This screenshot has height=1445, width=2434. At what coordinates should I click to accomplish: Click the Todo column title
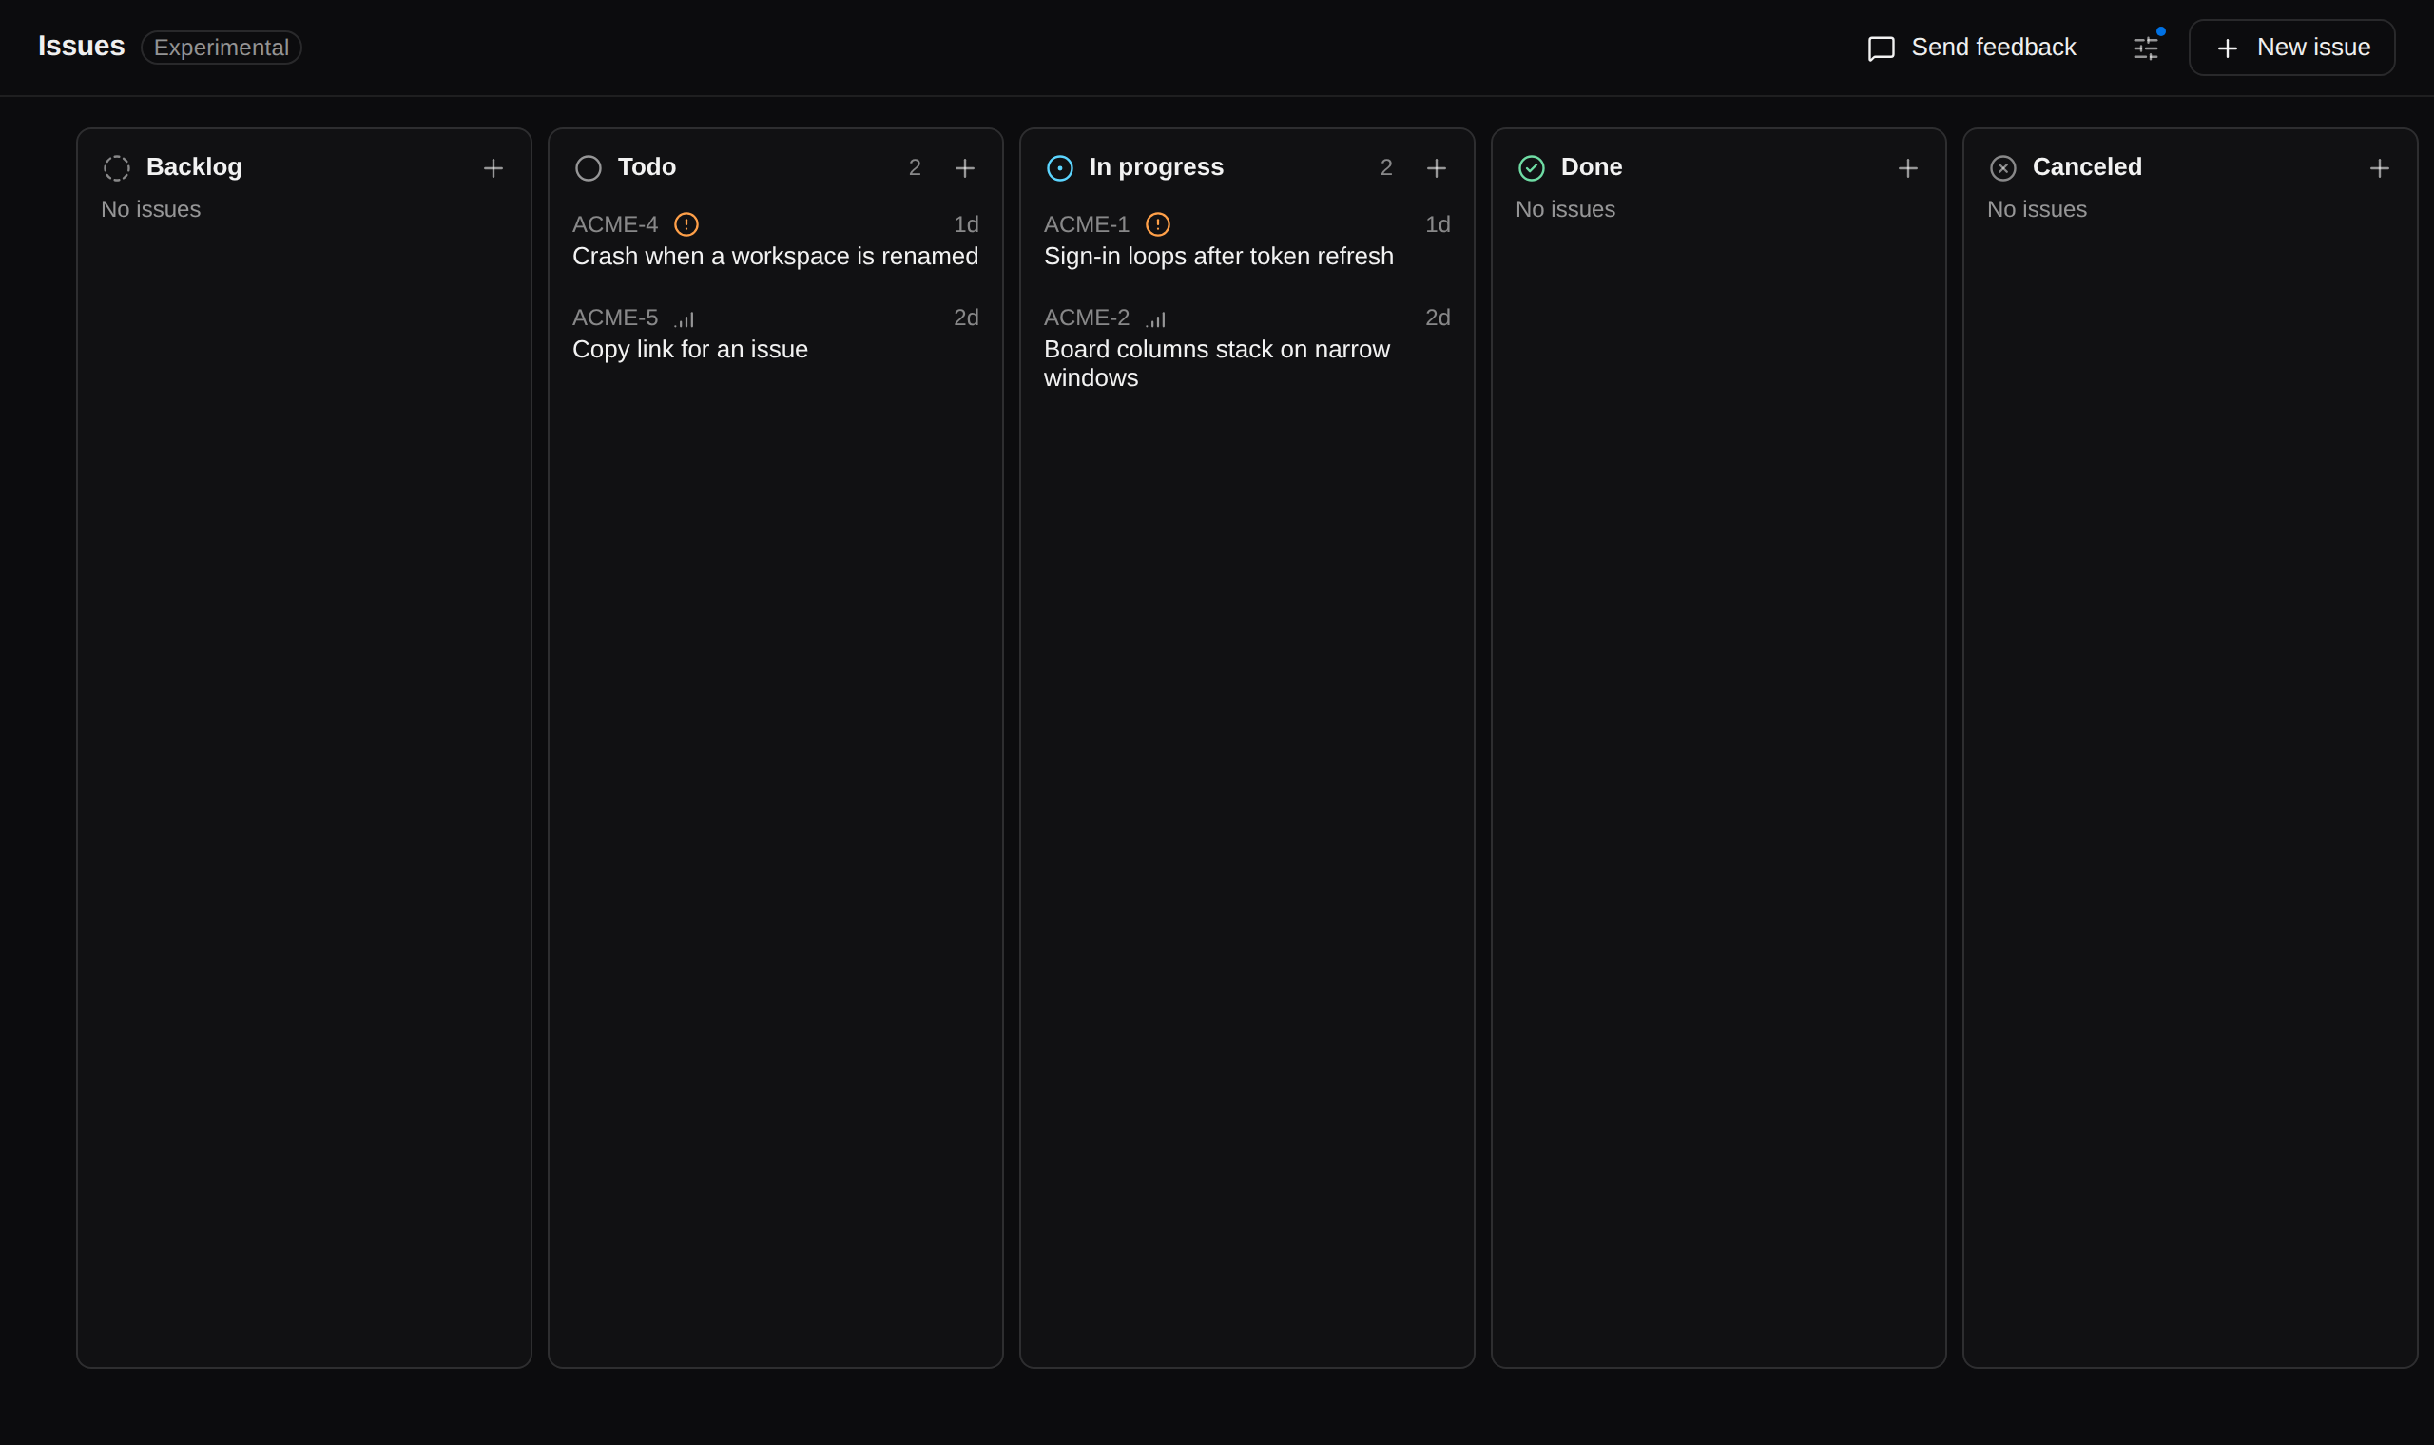pos(647,167)
